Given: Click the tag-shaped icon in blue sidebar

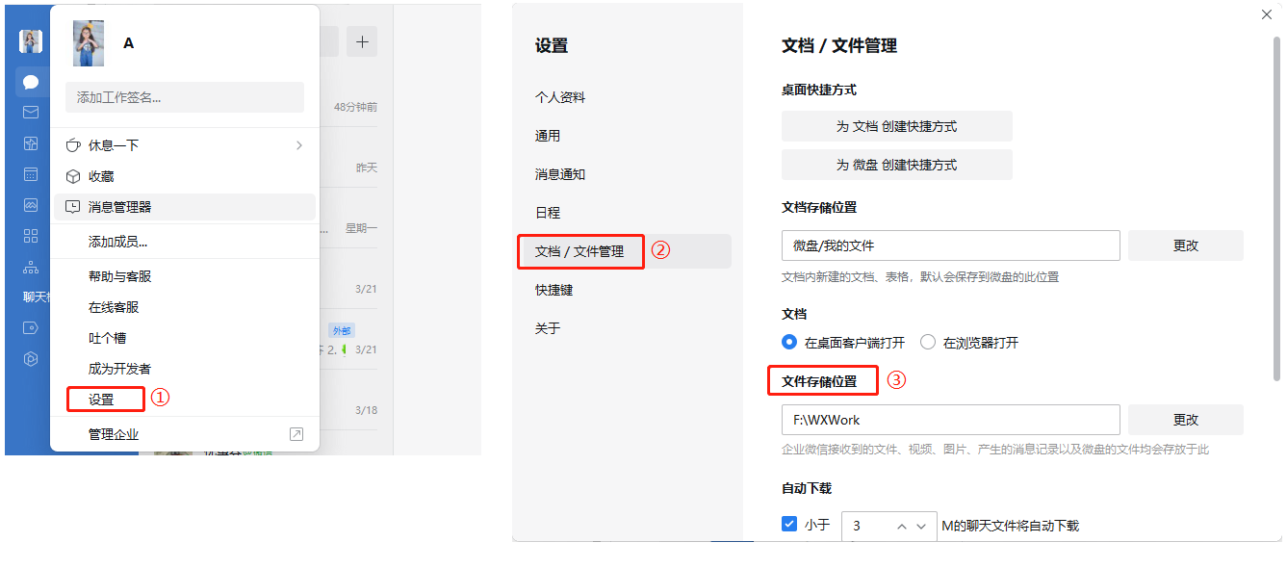Looking at the screenshot, I should click(31, 327).
